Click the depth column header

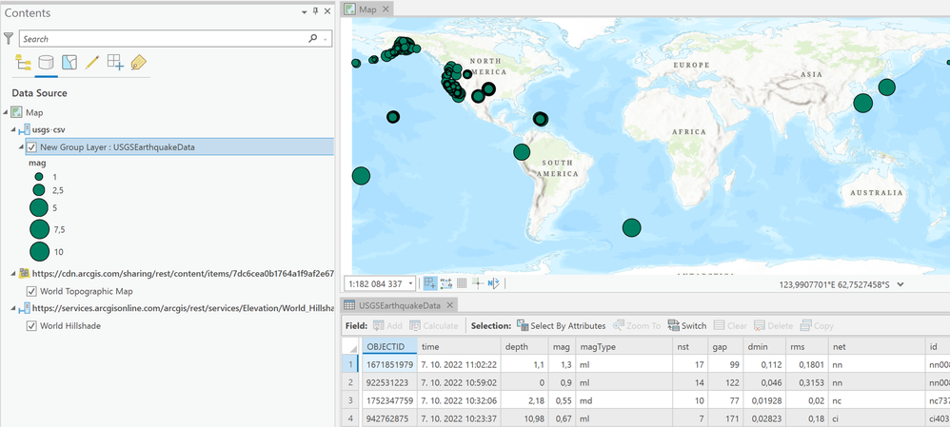click(525, 347)
